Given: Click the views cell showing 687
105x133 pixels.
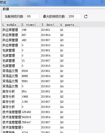Looking at the screenshot, I should coord(31,35).
